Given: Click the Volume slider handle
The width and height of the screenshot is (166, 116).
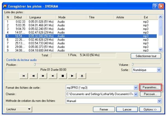Looking at the screenshot, I should (x=132, y=64).
